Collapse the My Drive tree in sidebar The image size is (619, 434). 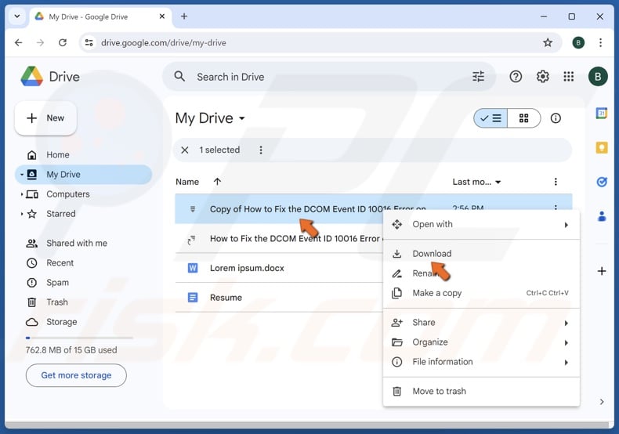tap(21, 175)
